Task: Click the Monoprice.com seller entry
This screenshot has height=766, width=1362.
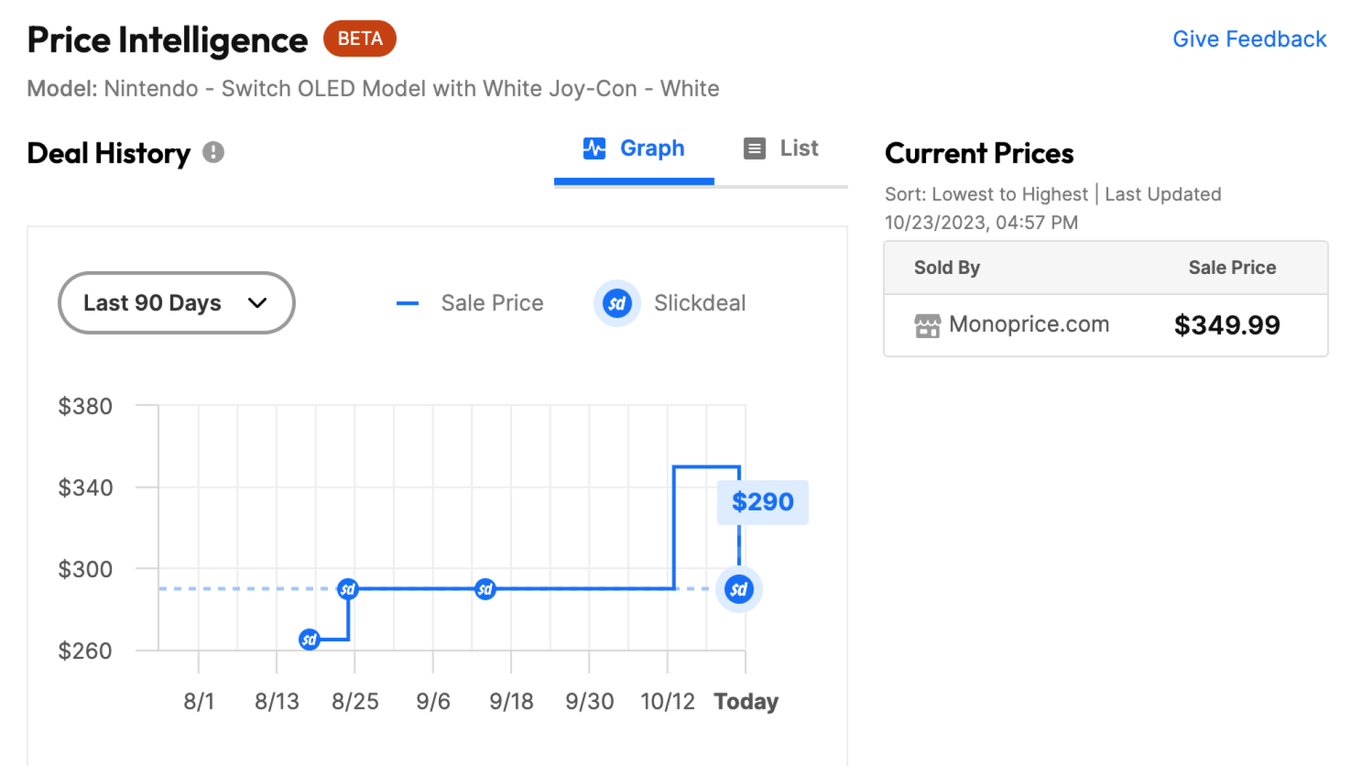Action: click(x=1028, y=324)
